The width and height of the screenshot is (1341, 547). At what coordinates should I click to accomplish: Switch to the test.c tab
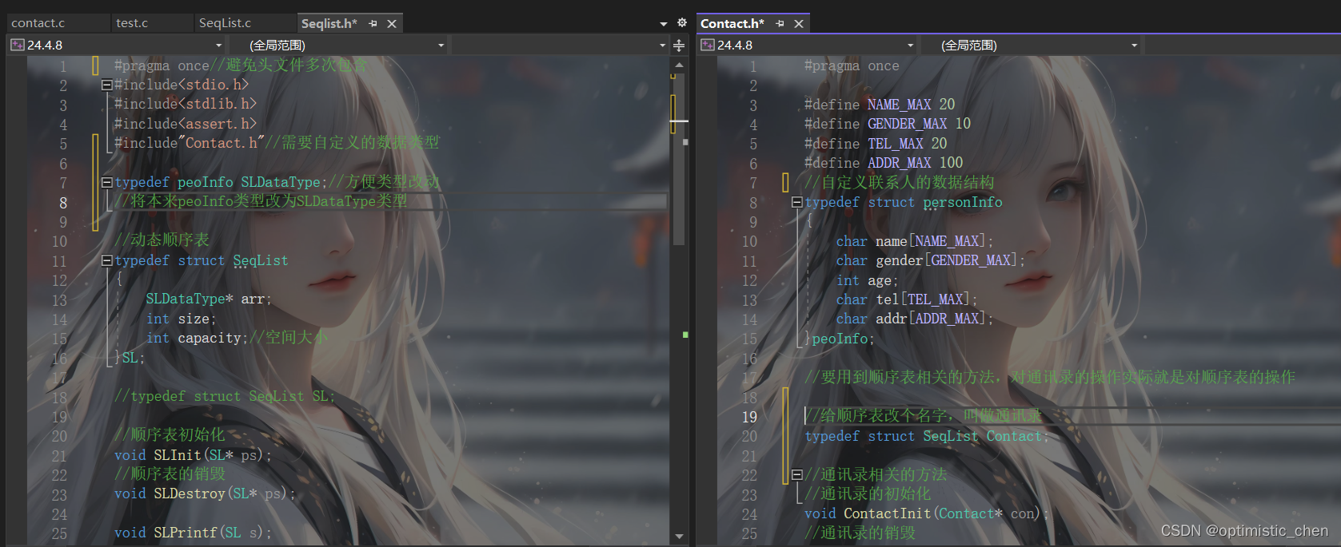coord(132,23)
